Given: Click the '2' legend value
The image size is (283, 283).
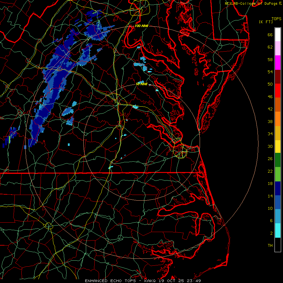Looking at the screenshot, I should pyautogui.click(x=271, y=233).
